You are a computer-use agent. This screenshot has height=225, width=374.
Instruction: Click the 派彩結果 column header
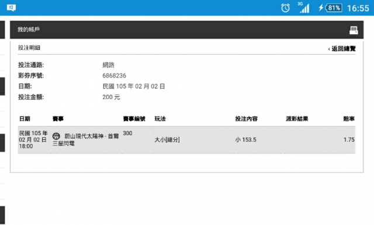tap(297, 119)
